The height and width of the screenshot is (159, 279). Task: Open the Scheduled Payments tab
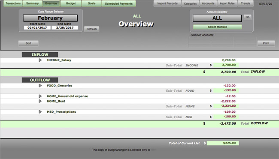pos(118,3)
